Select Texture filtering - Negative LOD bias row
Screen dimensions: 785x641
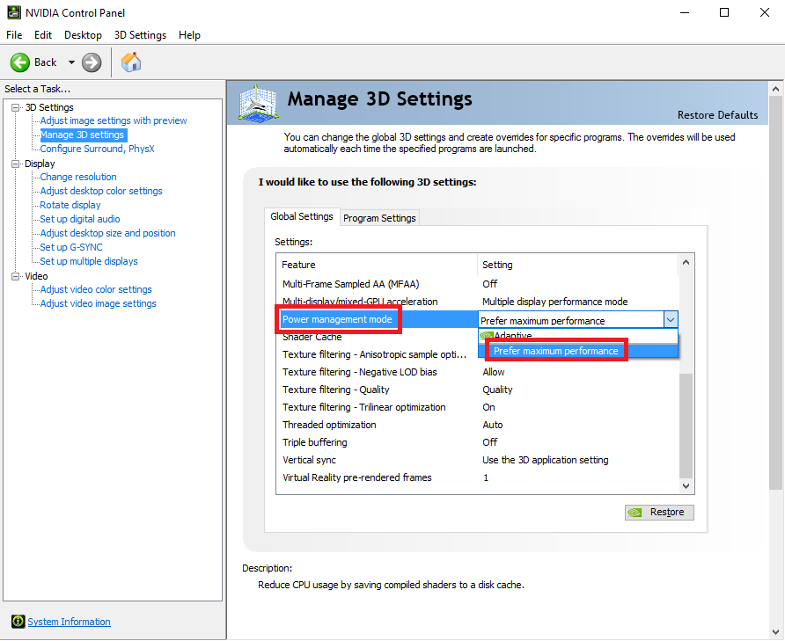pyautogui.click(x=478, y=372)
